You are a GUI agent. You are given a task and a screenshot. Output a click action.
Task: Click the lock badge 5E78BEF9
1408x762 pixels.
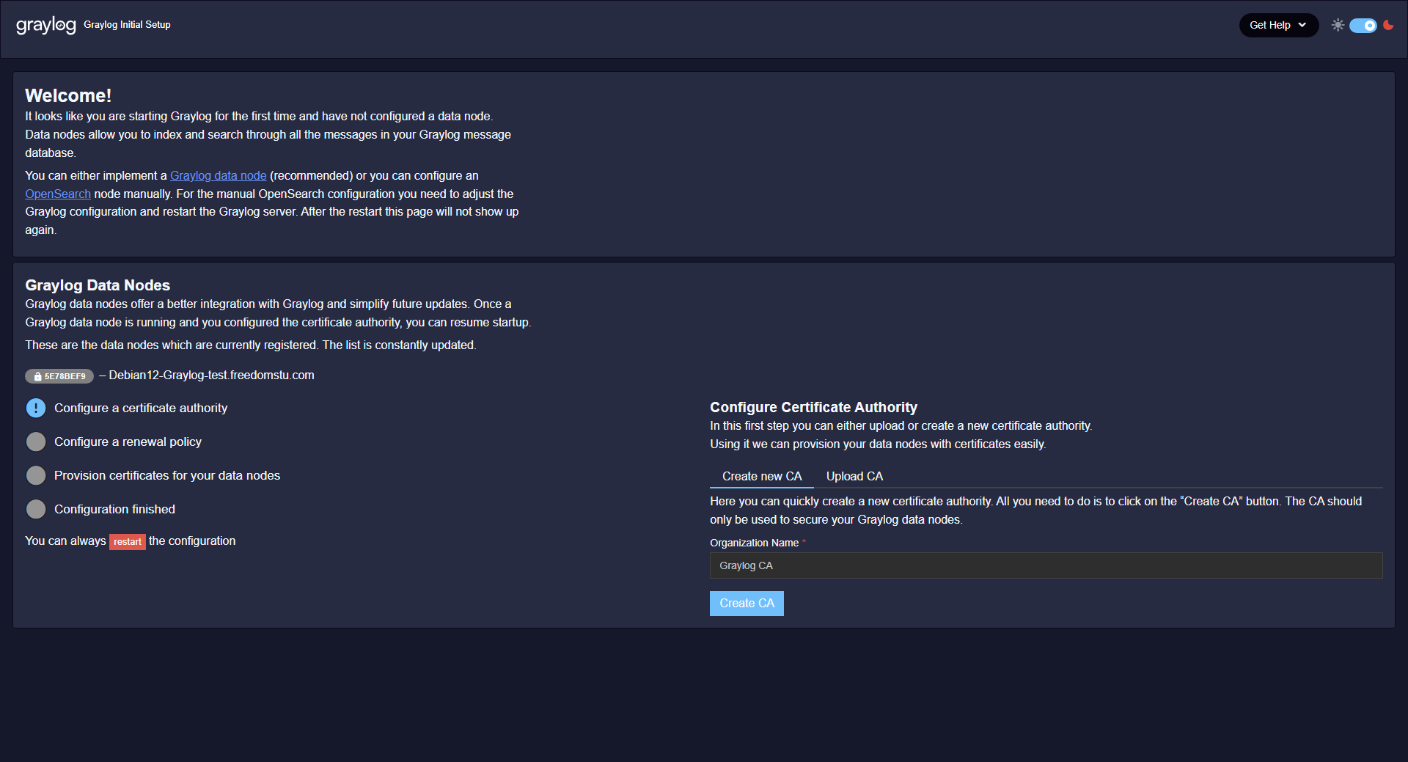tap(59, 376)
